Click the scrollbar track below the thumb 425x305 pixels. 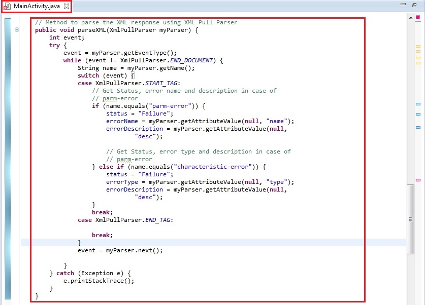point(410,279)
